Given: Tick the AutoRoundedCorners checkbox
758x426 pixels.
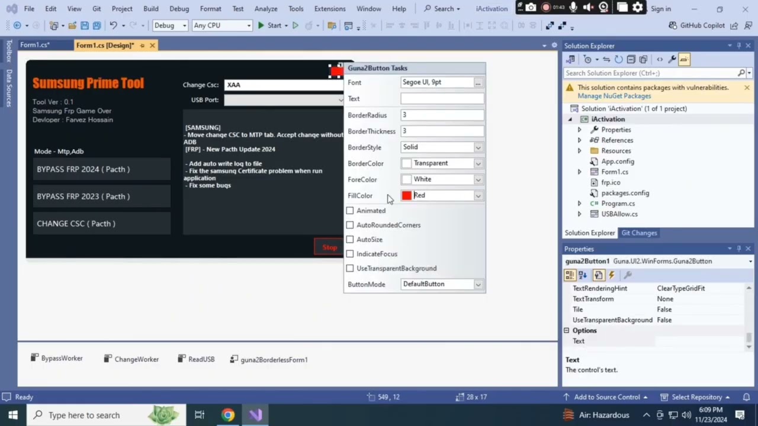Looking at the screenshot, I should 350,225.
